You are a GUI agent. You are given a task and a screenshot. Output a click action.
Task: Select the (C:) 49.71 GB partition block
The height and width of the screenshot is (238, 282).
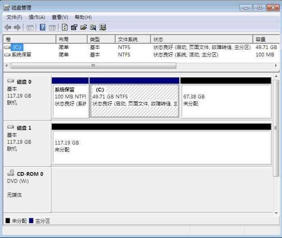click(135, 98)
